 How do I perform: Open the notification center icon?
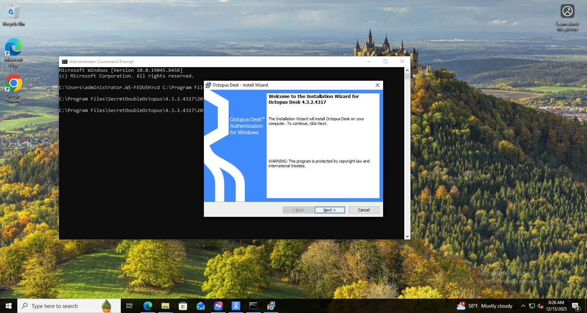pyautogui.click(x=575, y=306)
